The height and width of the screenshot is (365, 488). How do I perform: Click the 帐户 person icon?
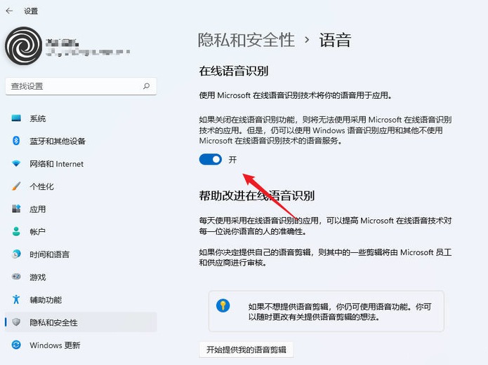[16, 231]
